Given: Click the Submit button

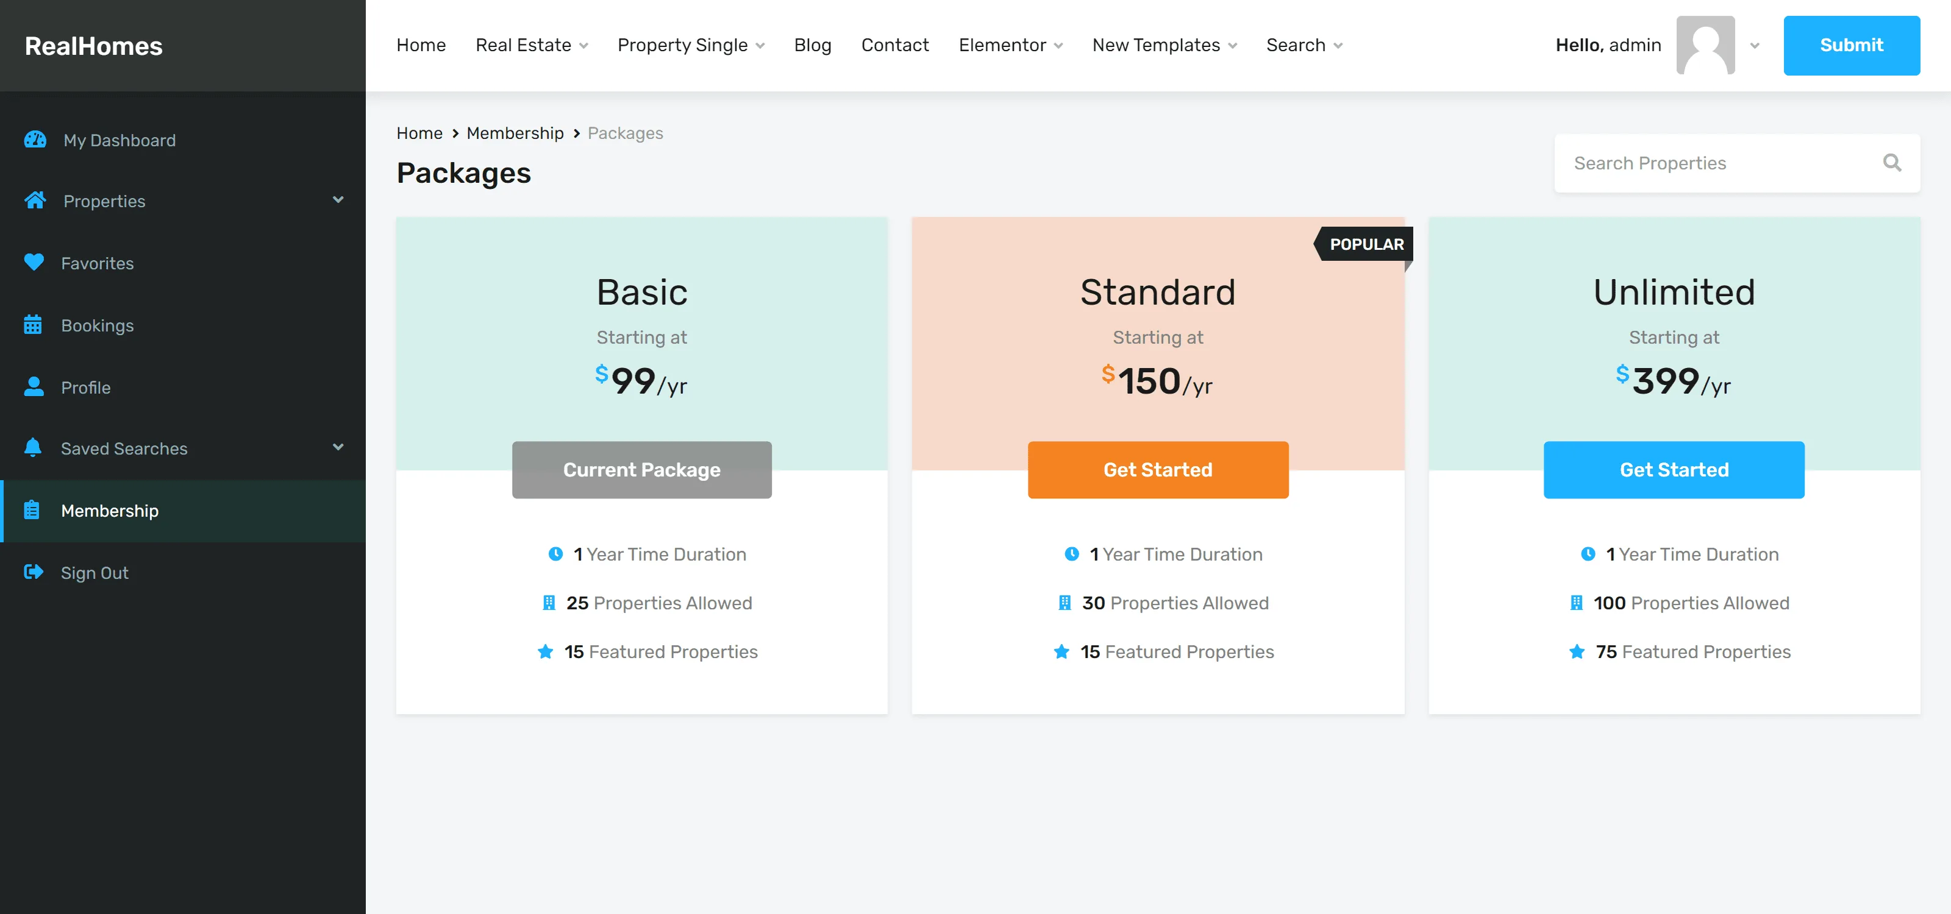Looking at the screenshot, I should coord(1851,46).
